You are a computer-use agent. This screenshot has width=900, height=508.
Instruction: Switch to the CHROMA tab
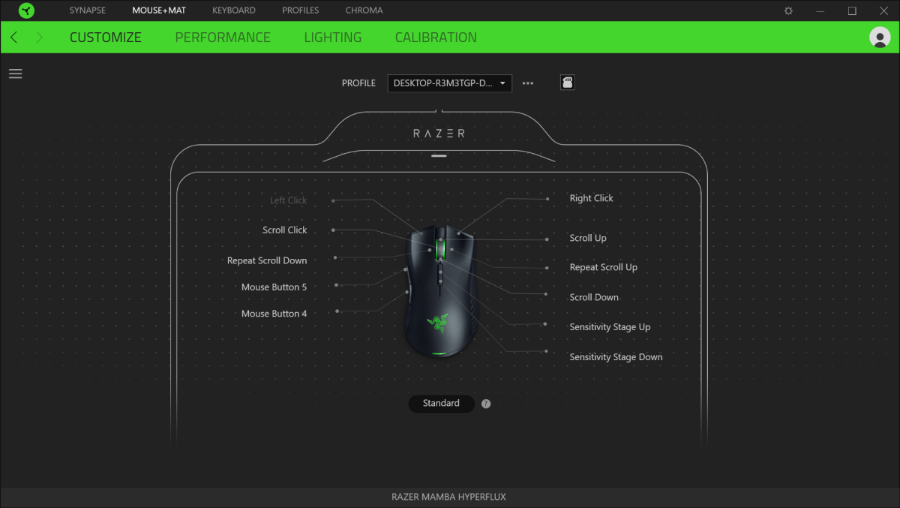point(364,11)
